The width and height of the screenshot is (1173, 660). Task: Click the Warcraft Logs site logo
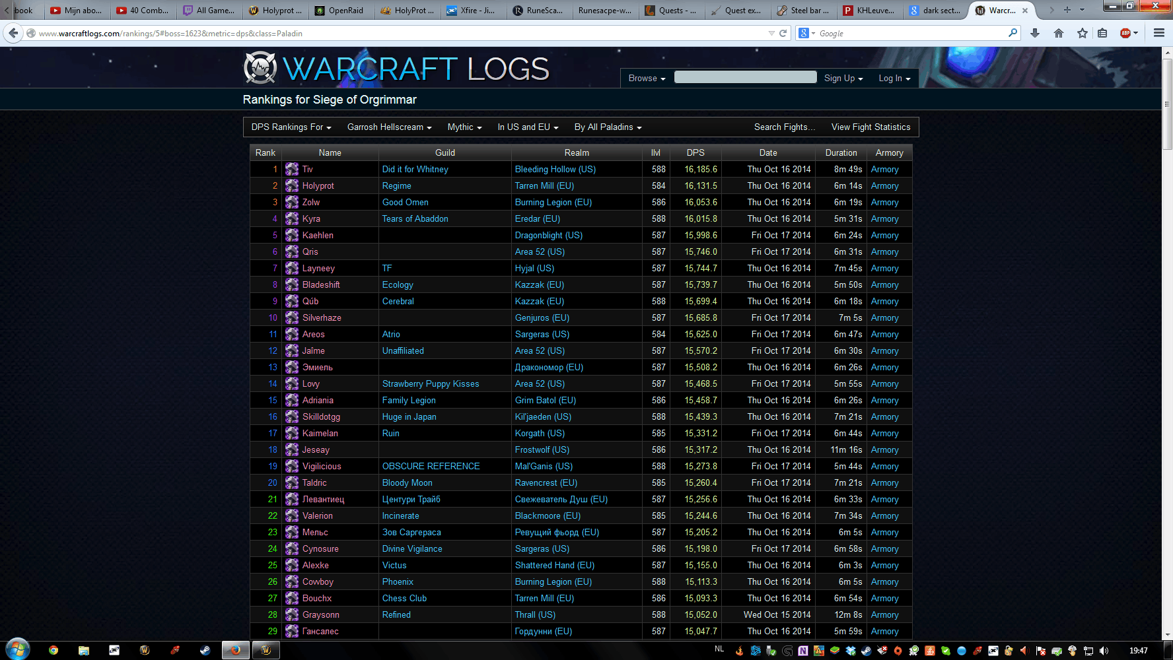(x=396, y=68)
